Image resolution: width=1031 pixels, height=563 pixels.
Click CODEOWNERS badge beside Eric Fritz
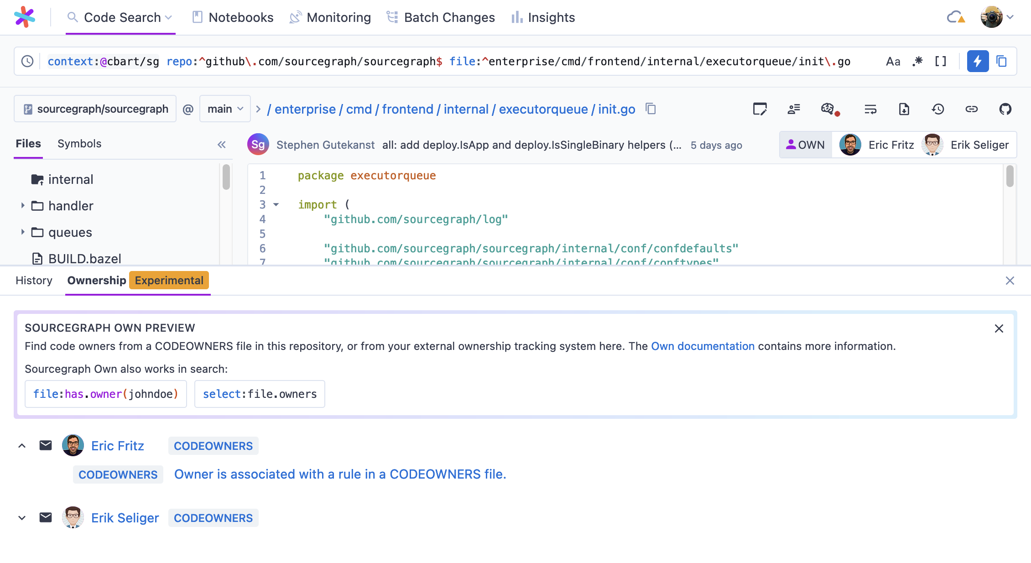click(x=213, y=446)
